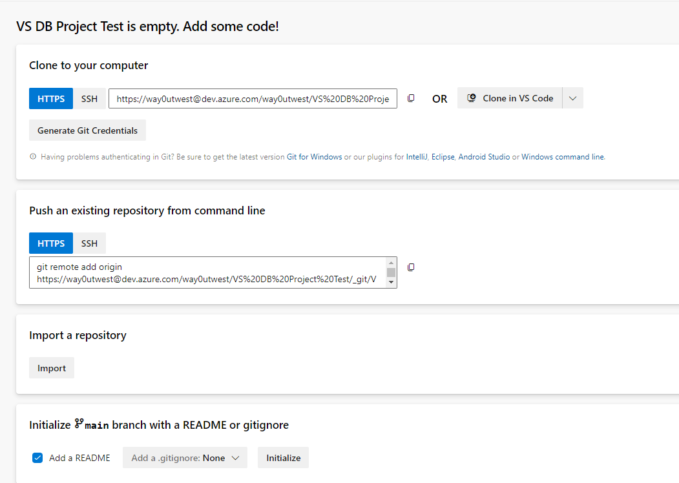Click the VS Code icon in the Clone button
This screenshot has height=483, width=679.
472,98
